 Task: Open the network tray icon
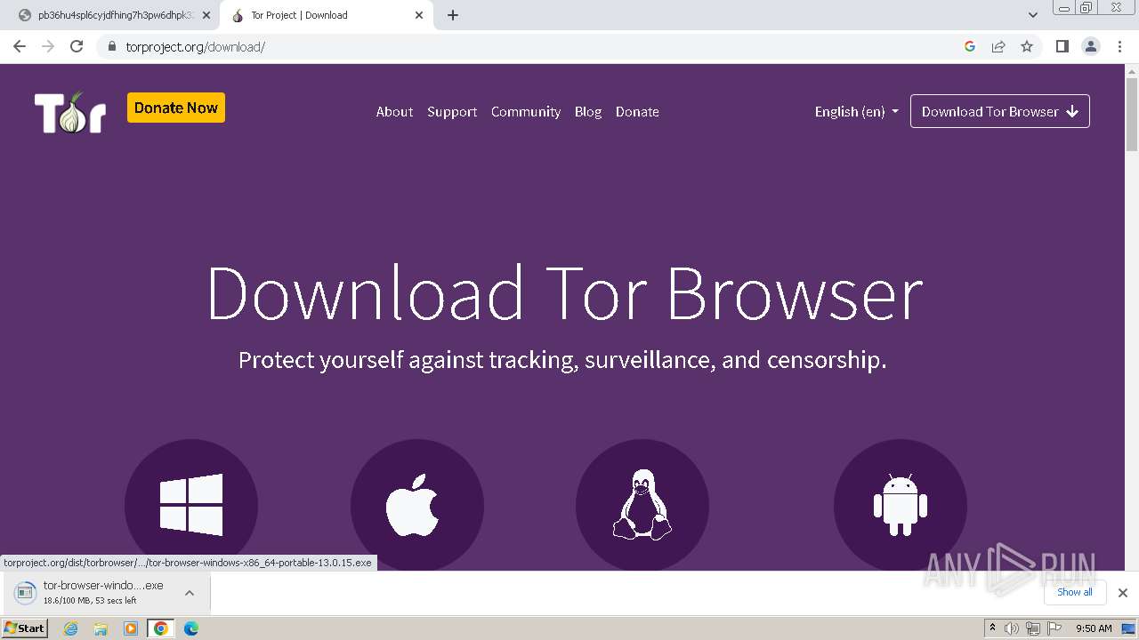[1033, 628]
